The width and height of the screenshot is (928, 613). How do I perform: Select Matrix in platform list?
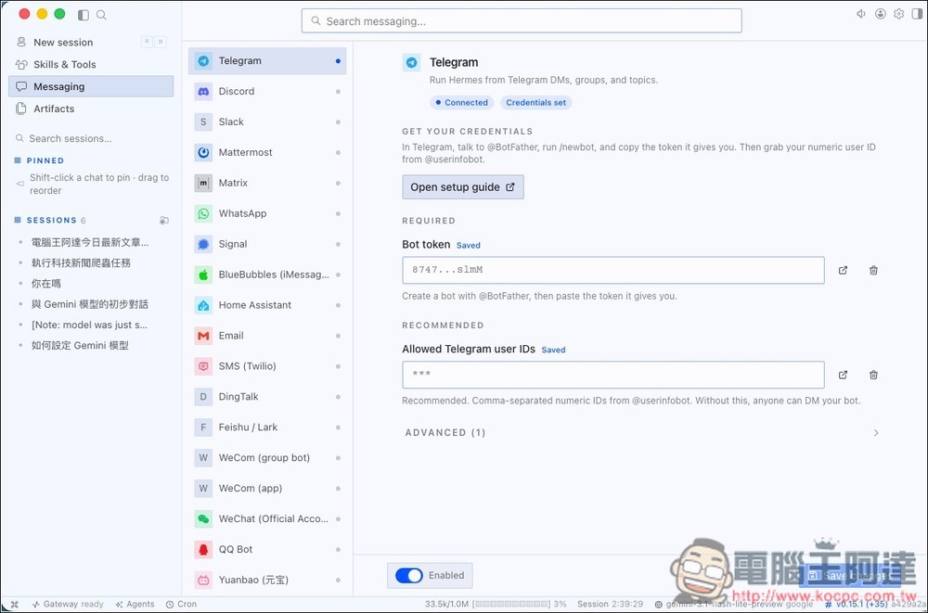pos(267,183)
